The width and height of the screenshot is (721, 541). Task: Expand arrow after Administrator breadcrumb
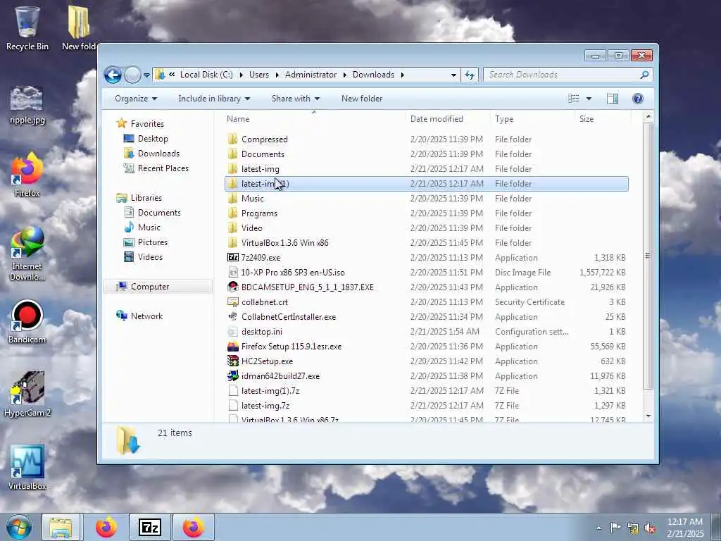click(345, 75)
